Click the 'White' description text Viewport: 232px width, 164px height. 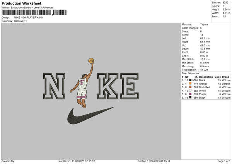[x=202, y=91]
